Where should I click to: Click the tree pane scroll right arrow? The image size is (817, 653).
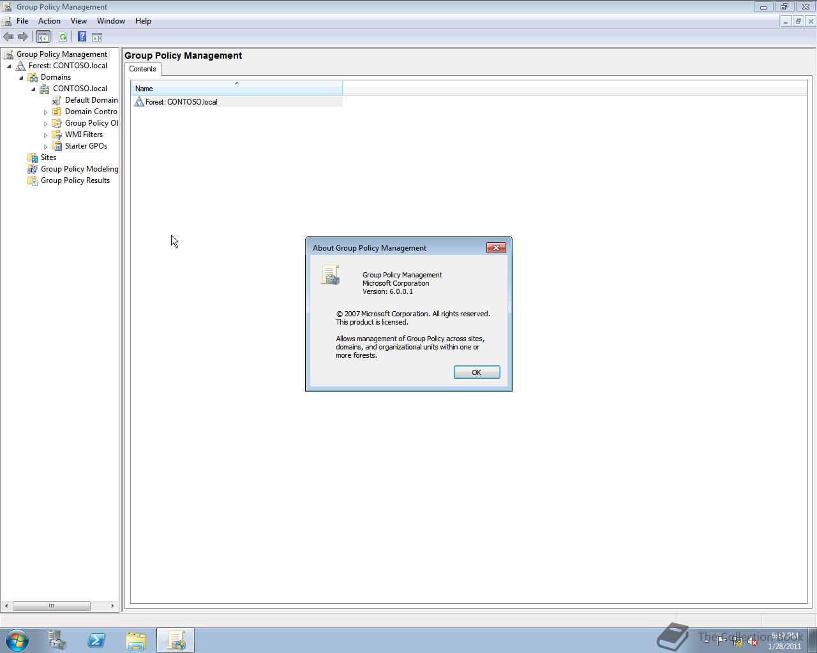click(112, 606)
